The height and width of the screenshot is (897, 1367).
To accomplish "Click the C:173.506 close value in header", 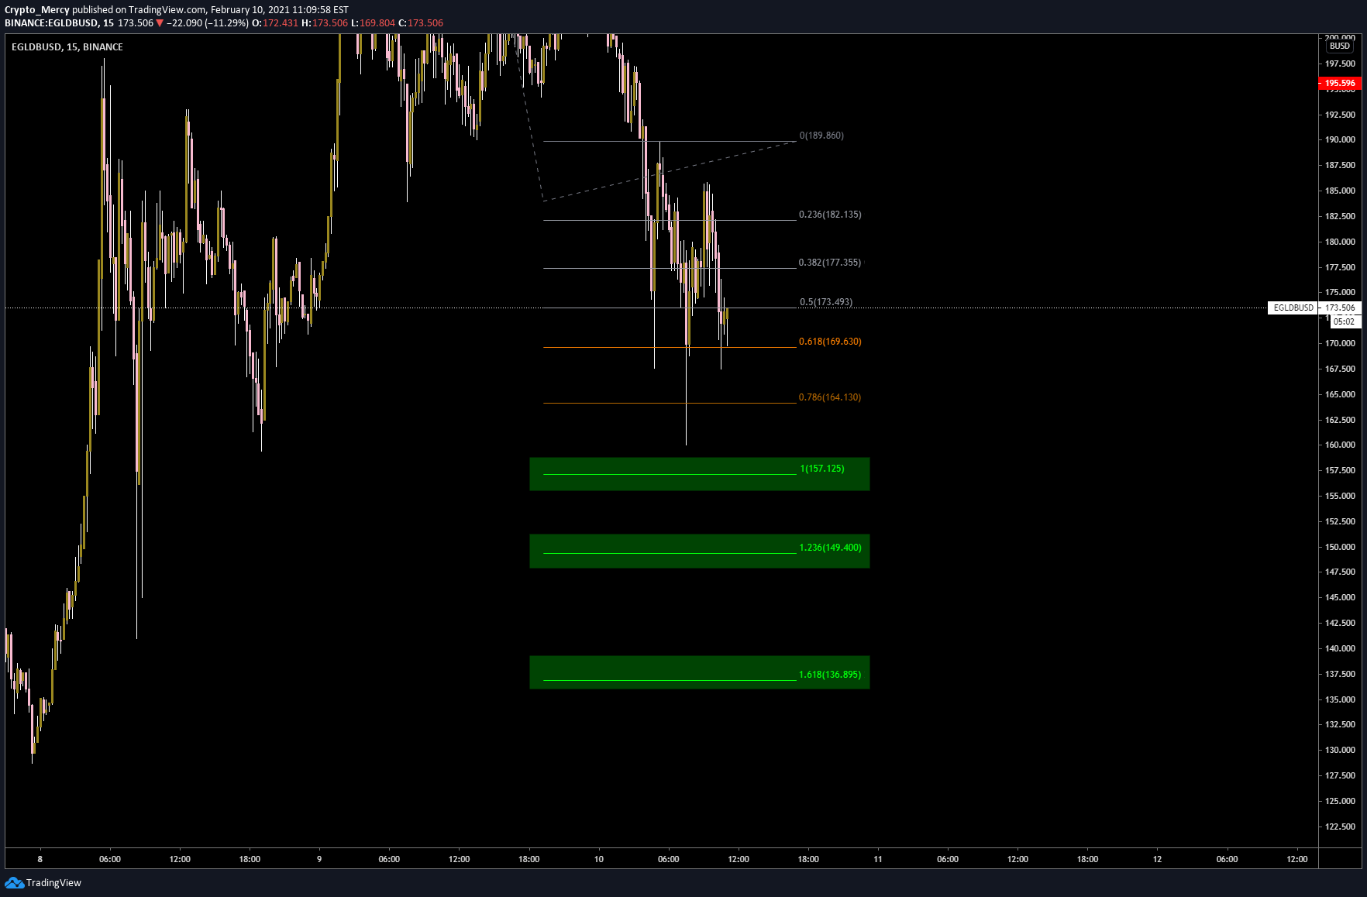I will [x=421, y=23].
